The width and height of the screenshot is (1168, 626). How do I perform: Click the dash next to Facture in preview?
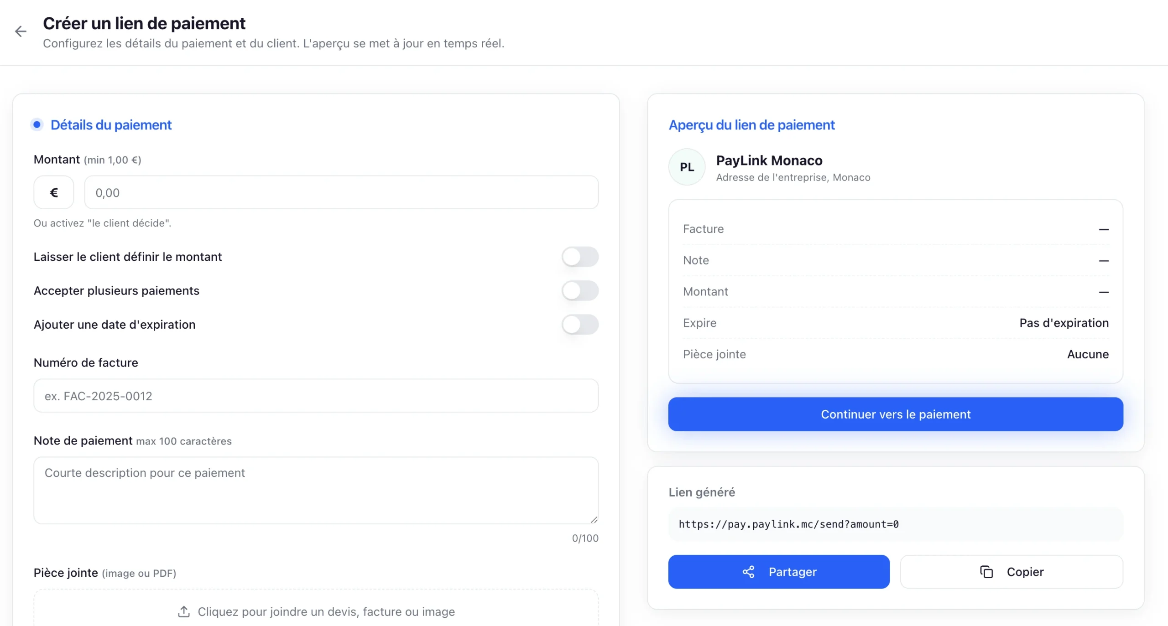1104,229
